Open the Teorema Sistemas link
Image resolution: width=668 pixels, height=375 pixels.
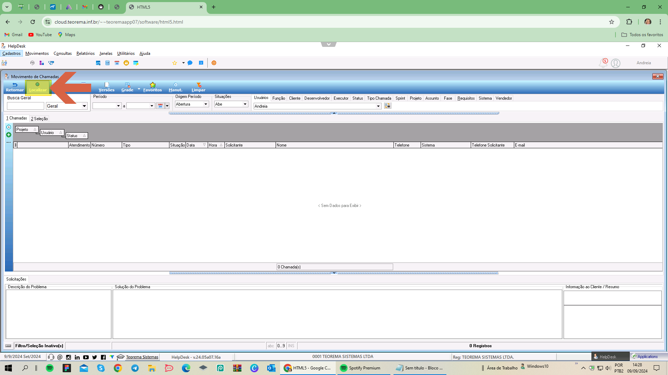tap(142, 357)
